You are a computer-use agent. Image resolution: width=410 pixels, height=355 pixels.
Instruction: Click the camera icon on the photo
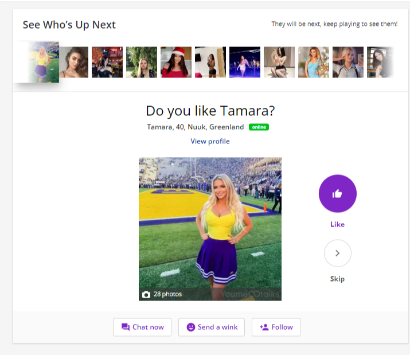pos(146,294)
